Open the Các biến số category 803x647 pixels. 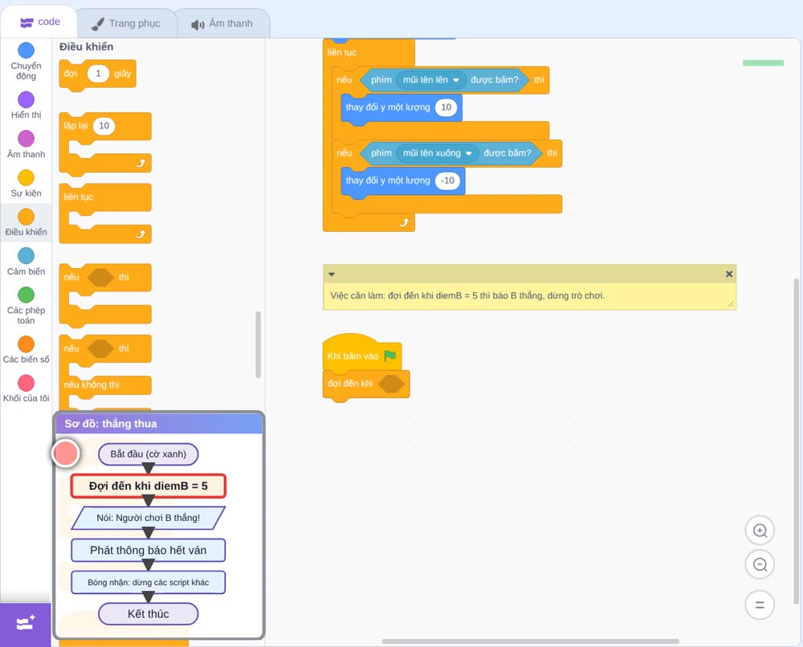[x=26, y=350]
